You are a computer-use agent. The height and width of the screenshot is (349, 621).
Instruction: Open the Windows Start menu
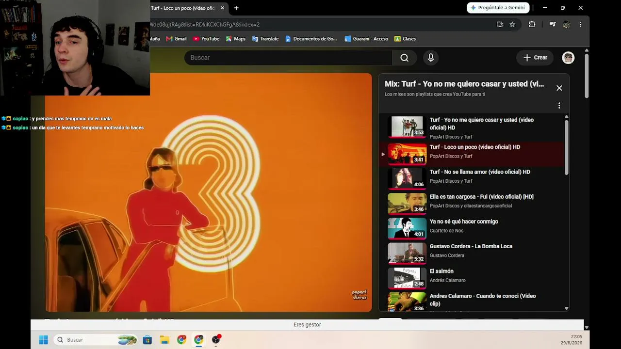(x=43, y=340)
